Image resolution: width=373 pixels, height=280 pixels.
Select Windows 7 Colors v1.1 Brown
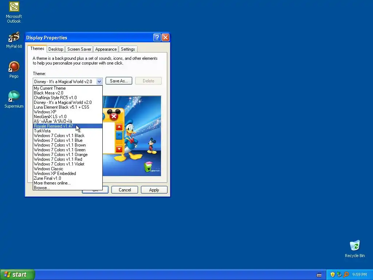coord(67,145)
